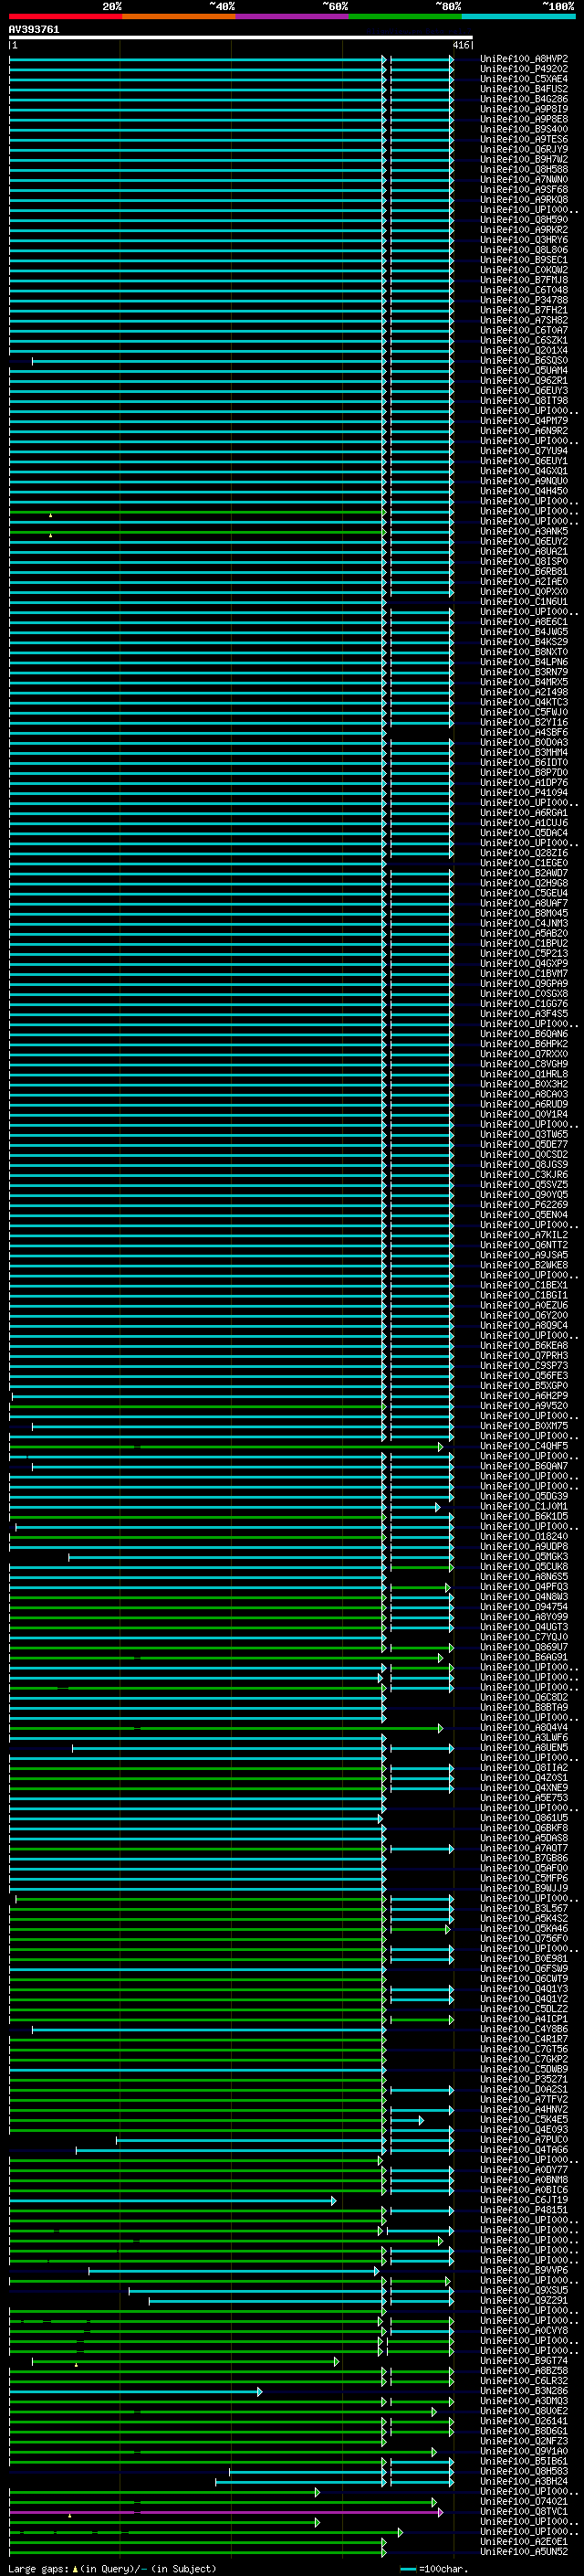Click UniRef100_Q5MGK3 label
This screenshot has width=584, height=2576.
pyautogui.click(x=523, y=1556)
